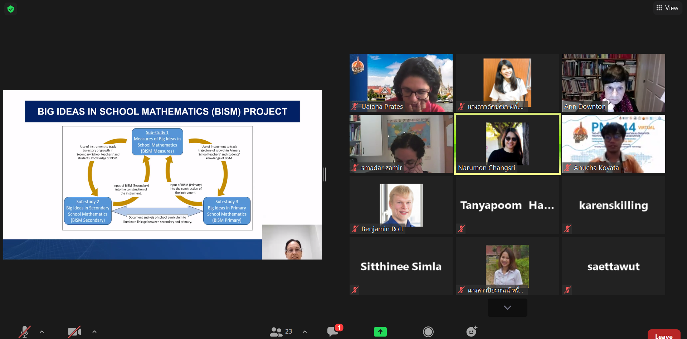Click the Record circle icon
This screenshot has width=687, height=339.
click(x=428, y=332)
